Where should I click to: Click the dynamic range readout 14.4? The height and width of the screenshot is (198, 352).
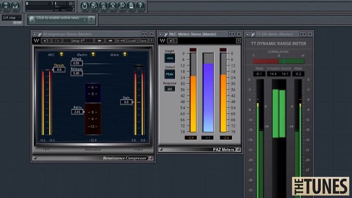pos(273,74)
